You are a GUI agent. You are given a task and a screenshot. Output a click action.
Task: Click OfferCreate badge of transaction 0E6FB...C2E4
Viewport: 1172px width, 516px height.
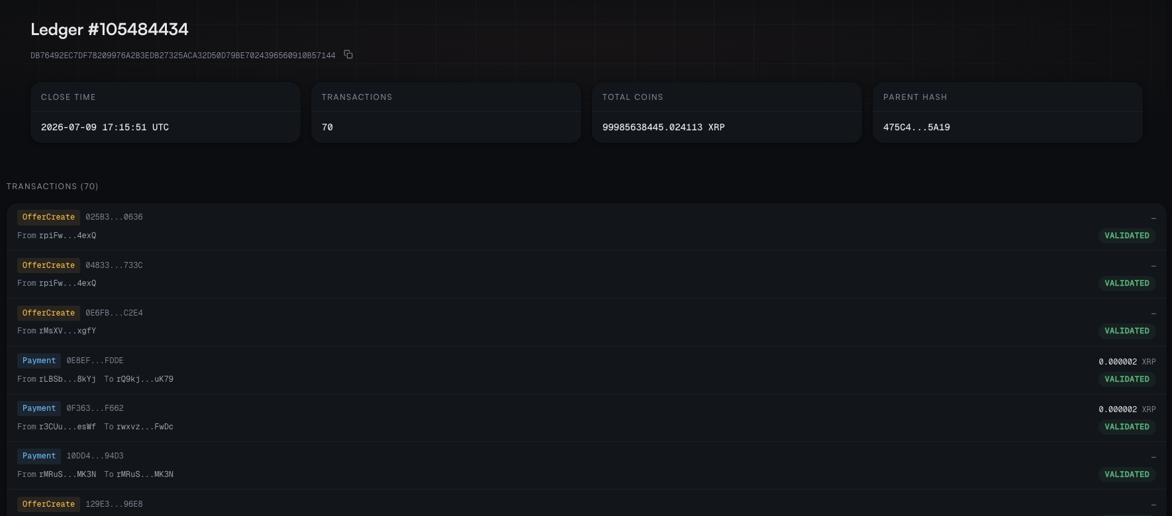click(48, 313)
